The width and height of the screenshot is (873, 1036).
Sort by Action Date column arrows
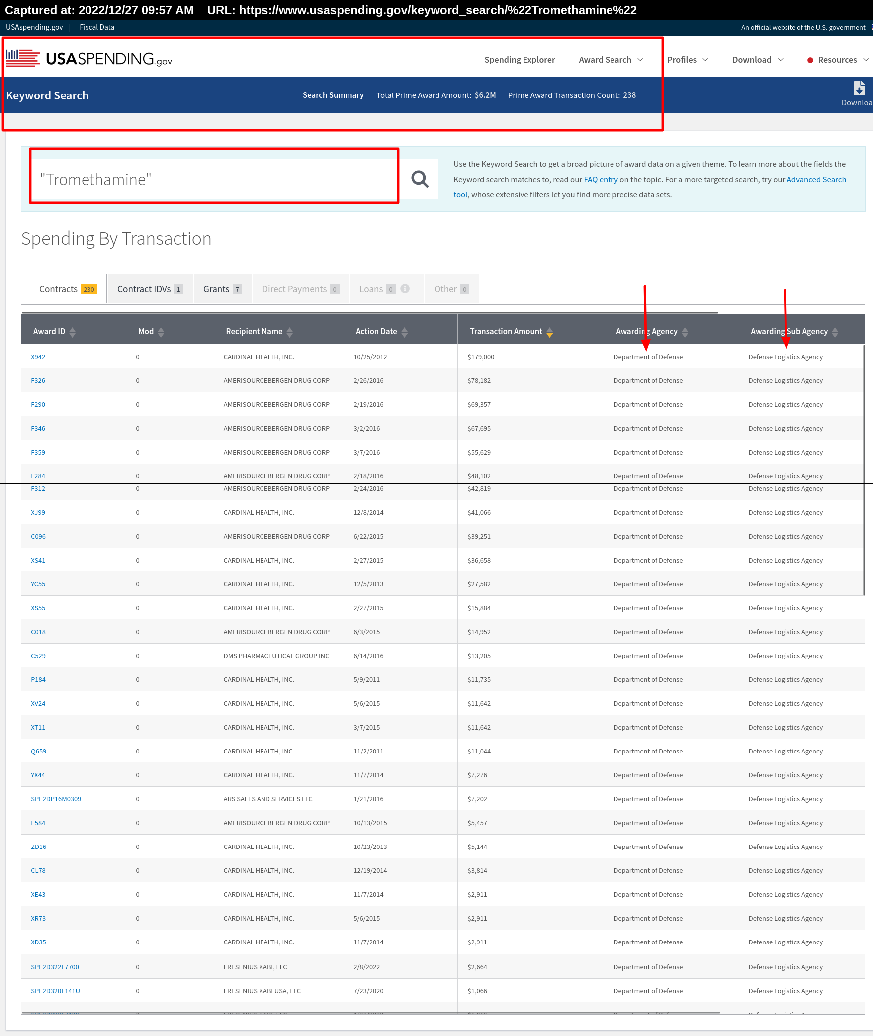pyautogui.click(x=405, y=332)
